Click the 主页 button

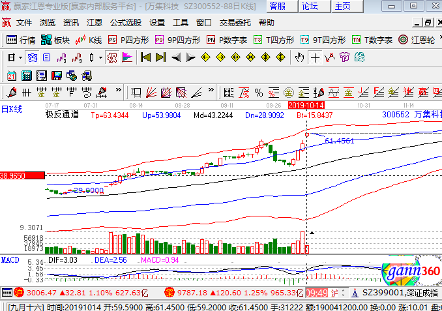click(347, 7)
